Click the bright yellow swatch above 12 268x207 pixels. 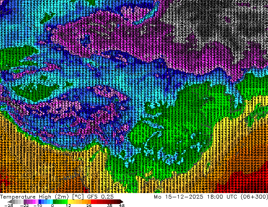[69, 202]
